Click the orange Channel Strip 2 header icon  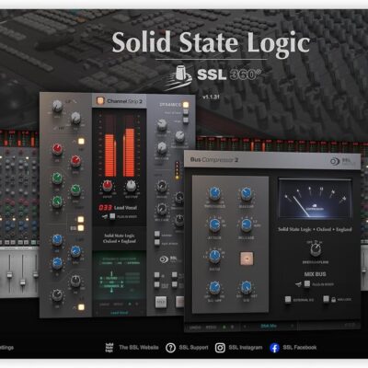[x=100, y=100]
